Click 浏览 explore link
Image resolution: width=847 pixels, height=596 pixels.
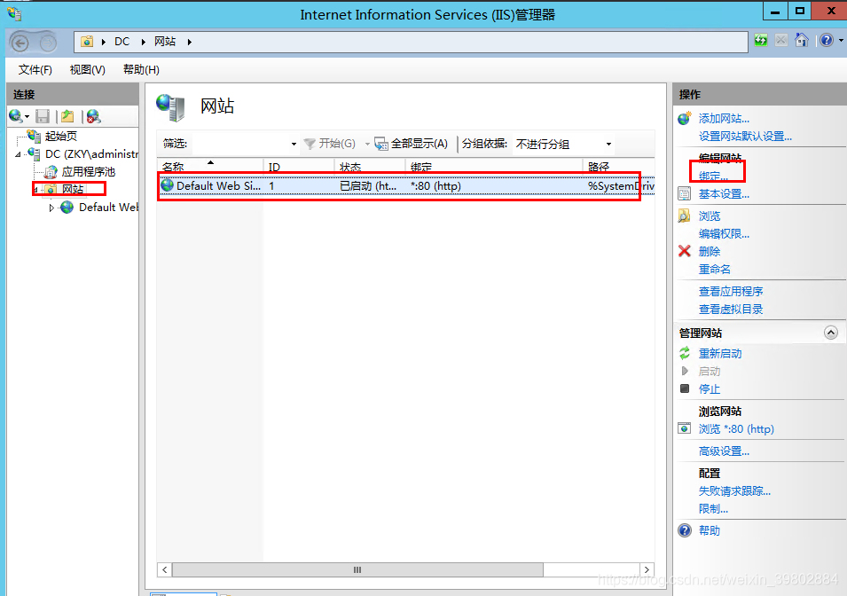point(710,216)
